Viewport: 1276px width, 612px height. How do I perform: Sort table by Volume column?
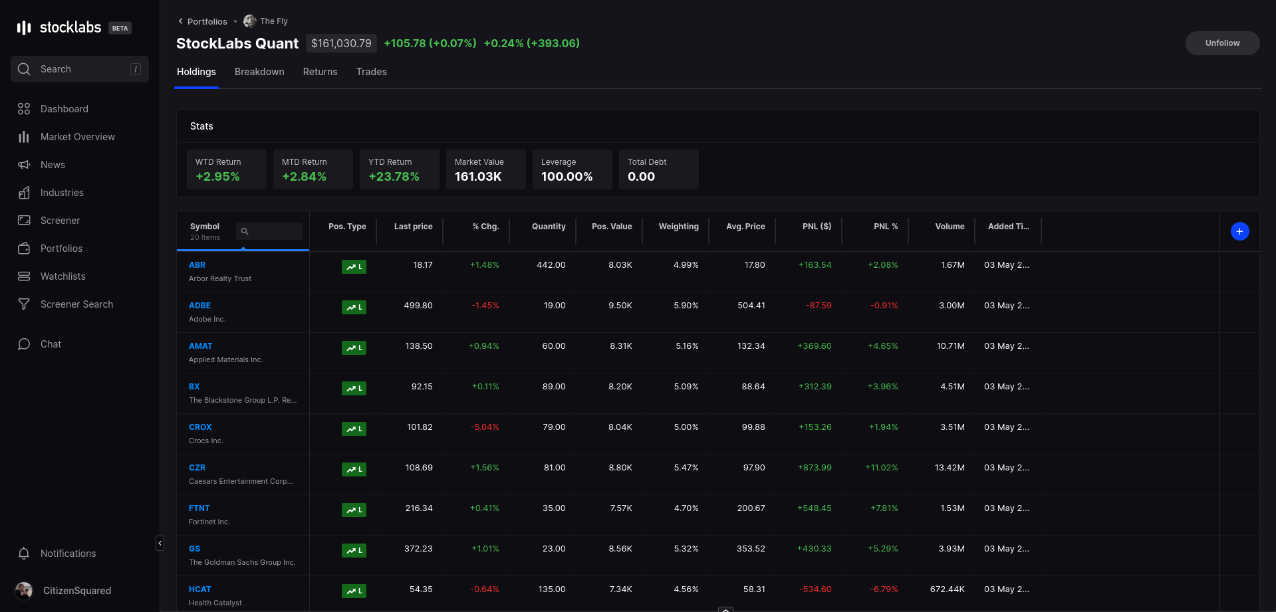tap(950, 227)
